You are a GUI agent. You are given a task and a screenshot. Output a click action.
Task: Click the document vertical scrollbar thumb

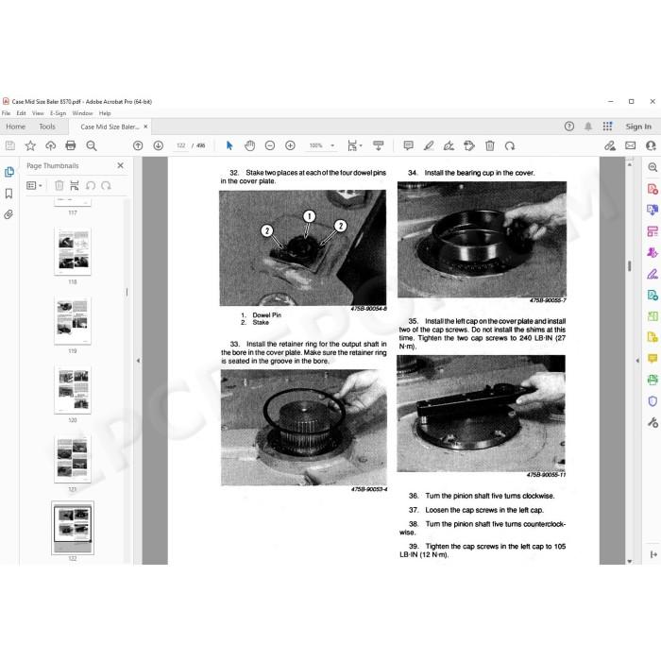point(630,266)
